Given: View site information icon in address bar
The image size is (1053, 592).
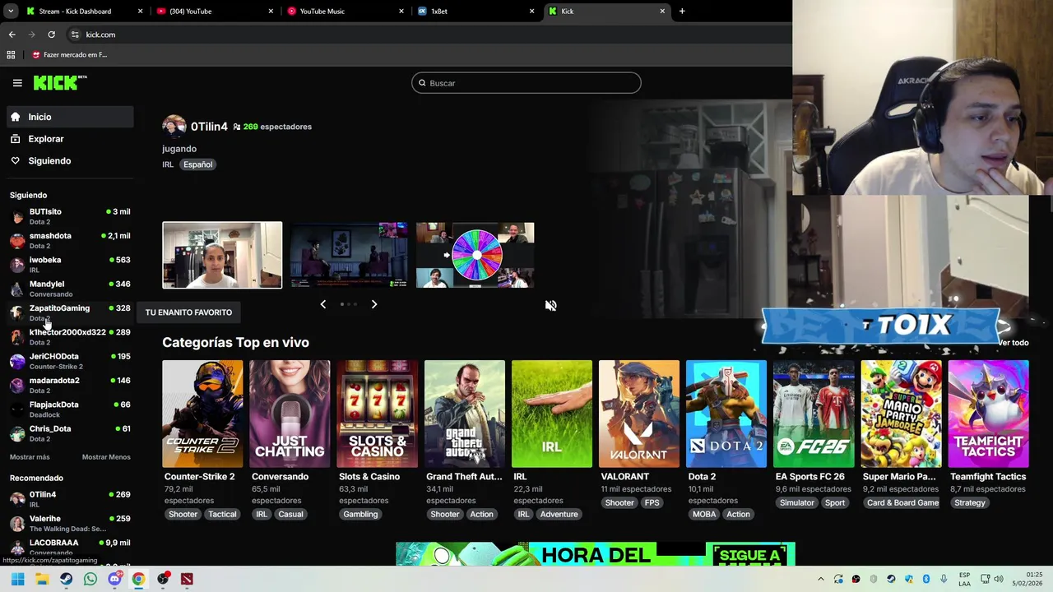Looking at the screenshot, I should [75, 35].
